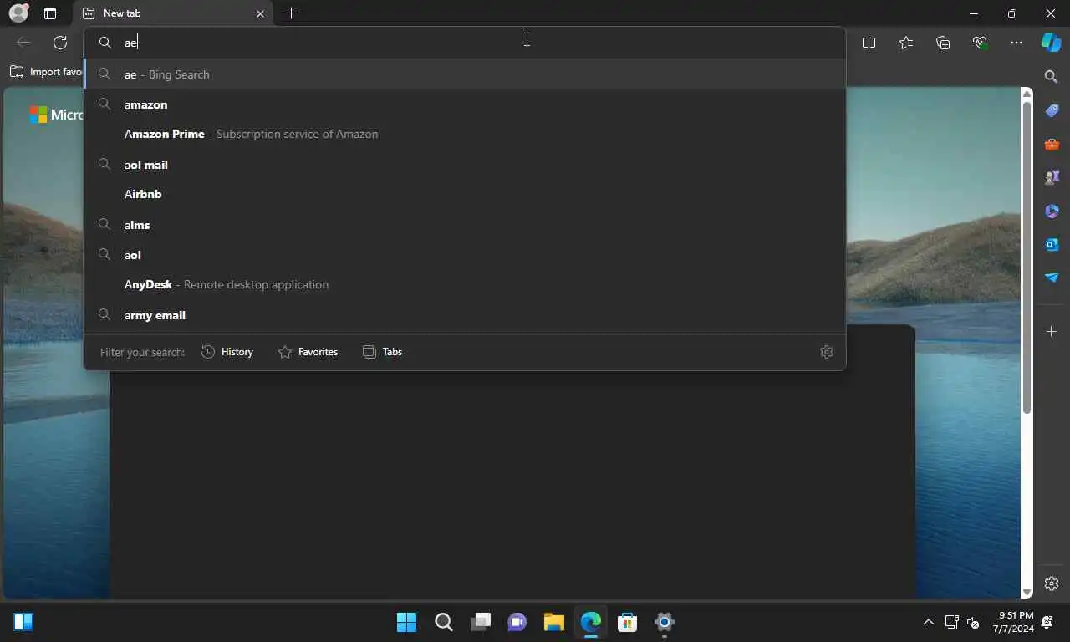
Task: Click Import favorites in bookmarks bar
Action: tap(46, 72)
